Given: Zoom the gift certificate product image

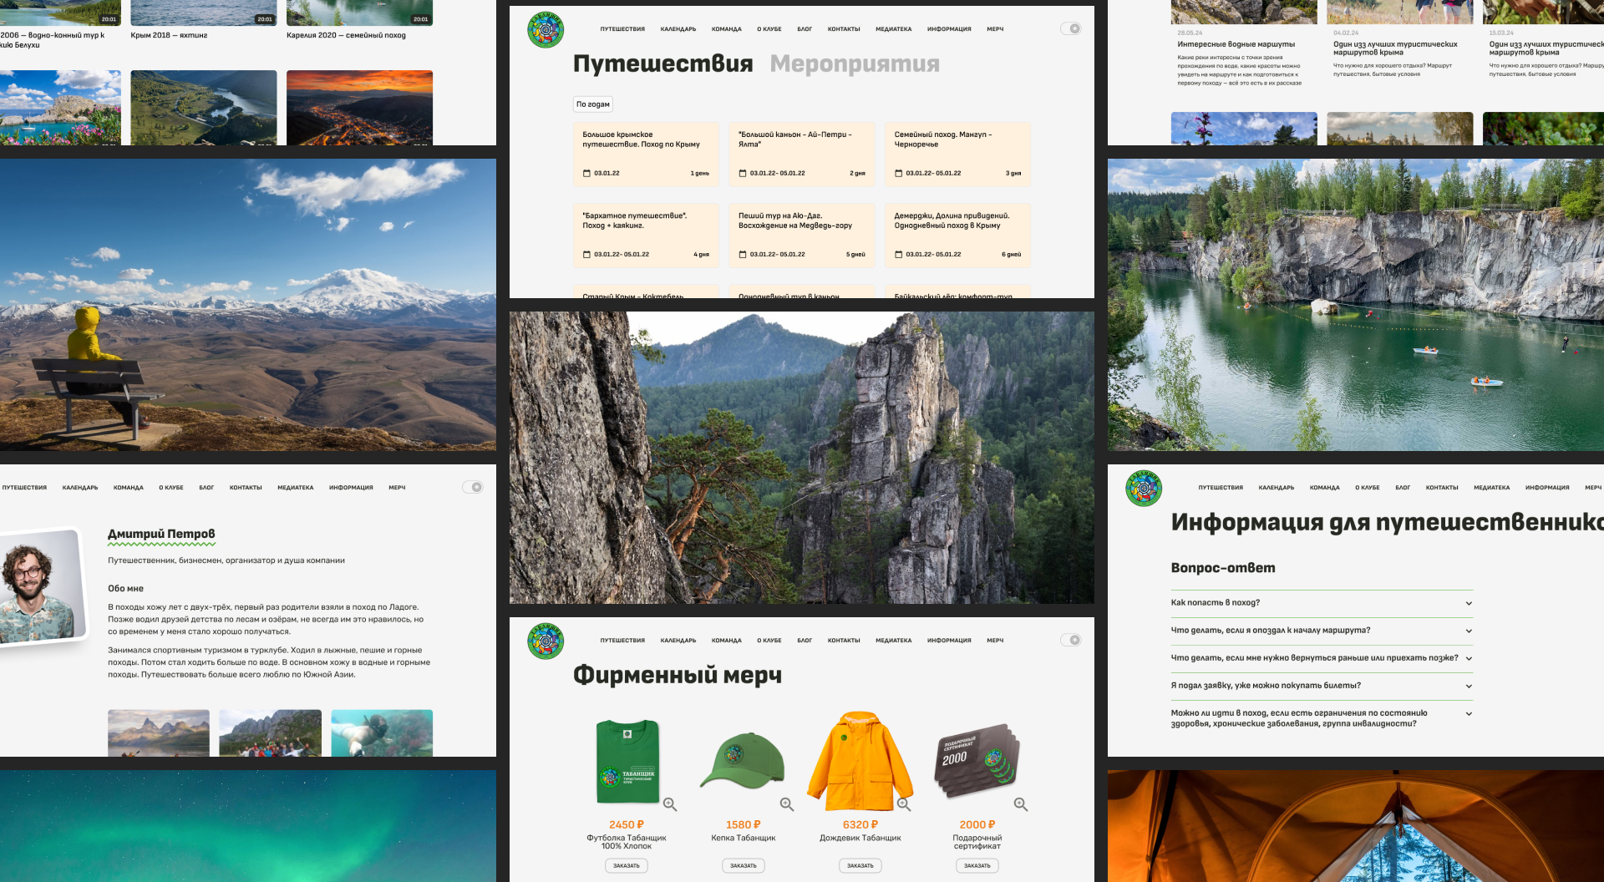Looking at the screenshot, I should click(1021, 804).
